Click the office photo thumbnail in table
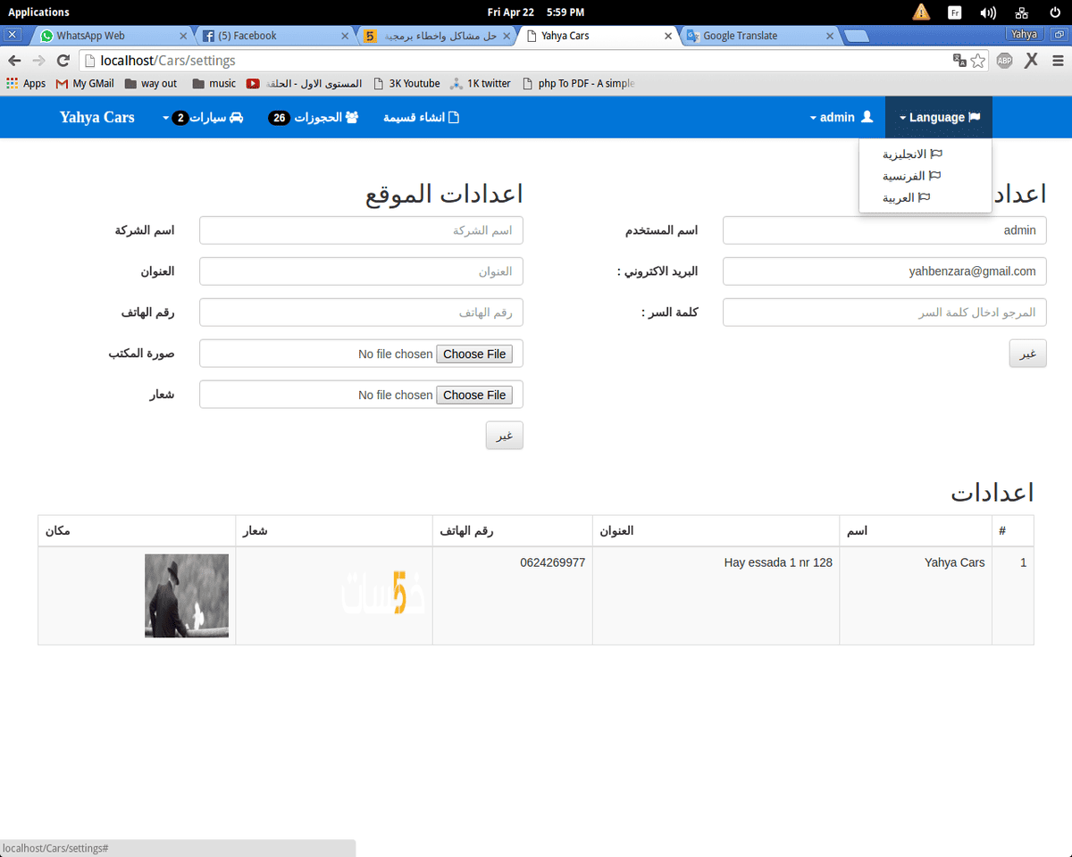This screenshot has width=1072, height=857. pyautogui.click(x=187, y=595)
